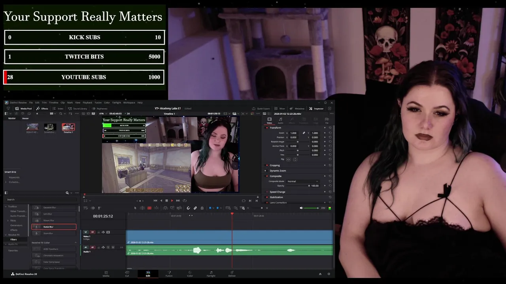506x284 pixels.
Task: Toggle the Linked Selection chain icon
Action: click(x=195, y=208)
